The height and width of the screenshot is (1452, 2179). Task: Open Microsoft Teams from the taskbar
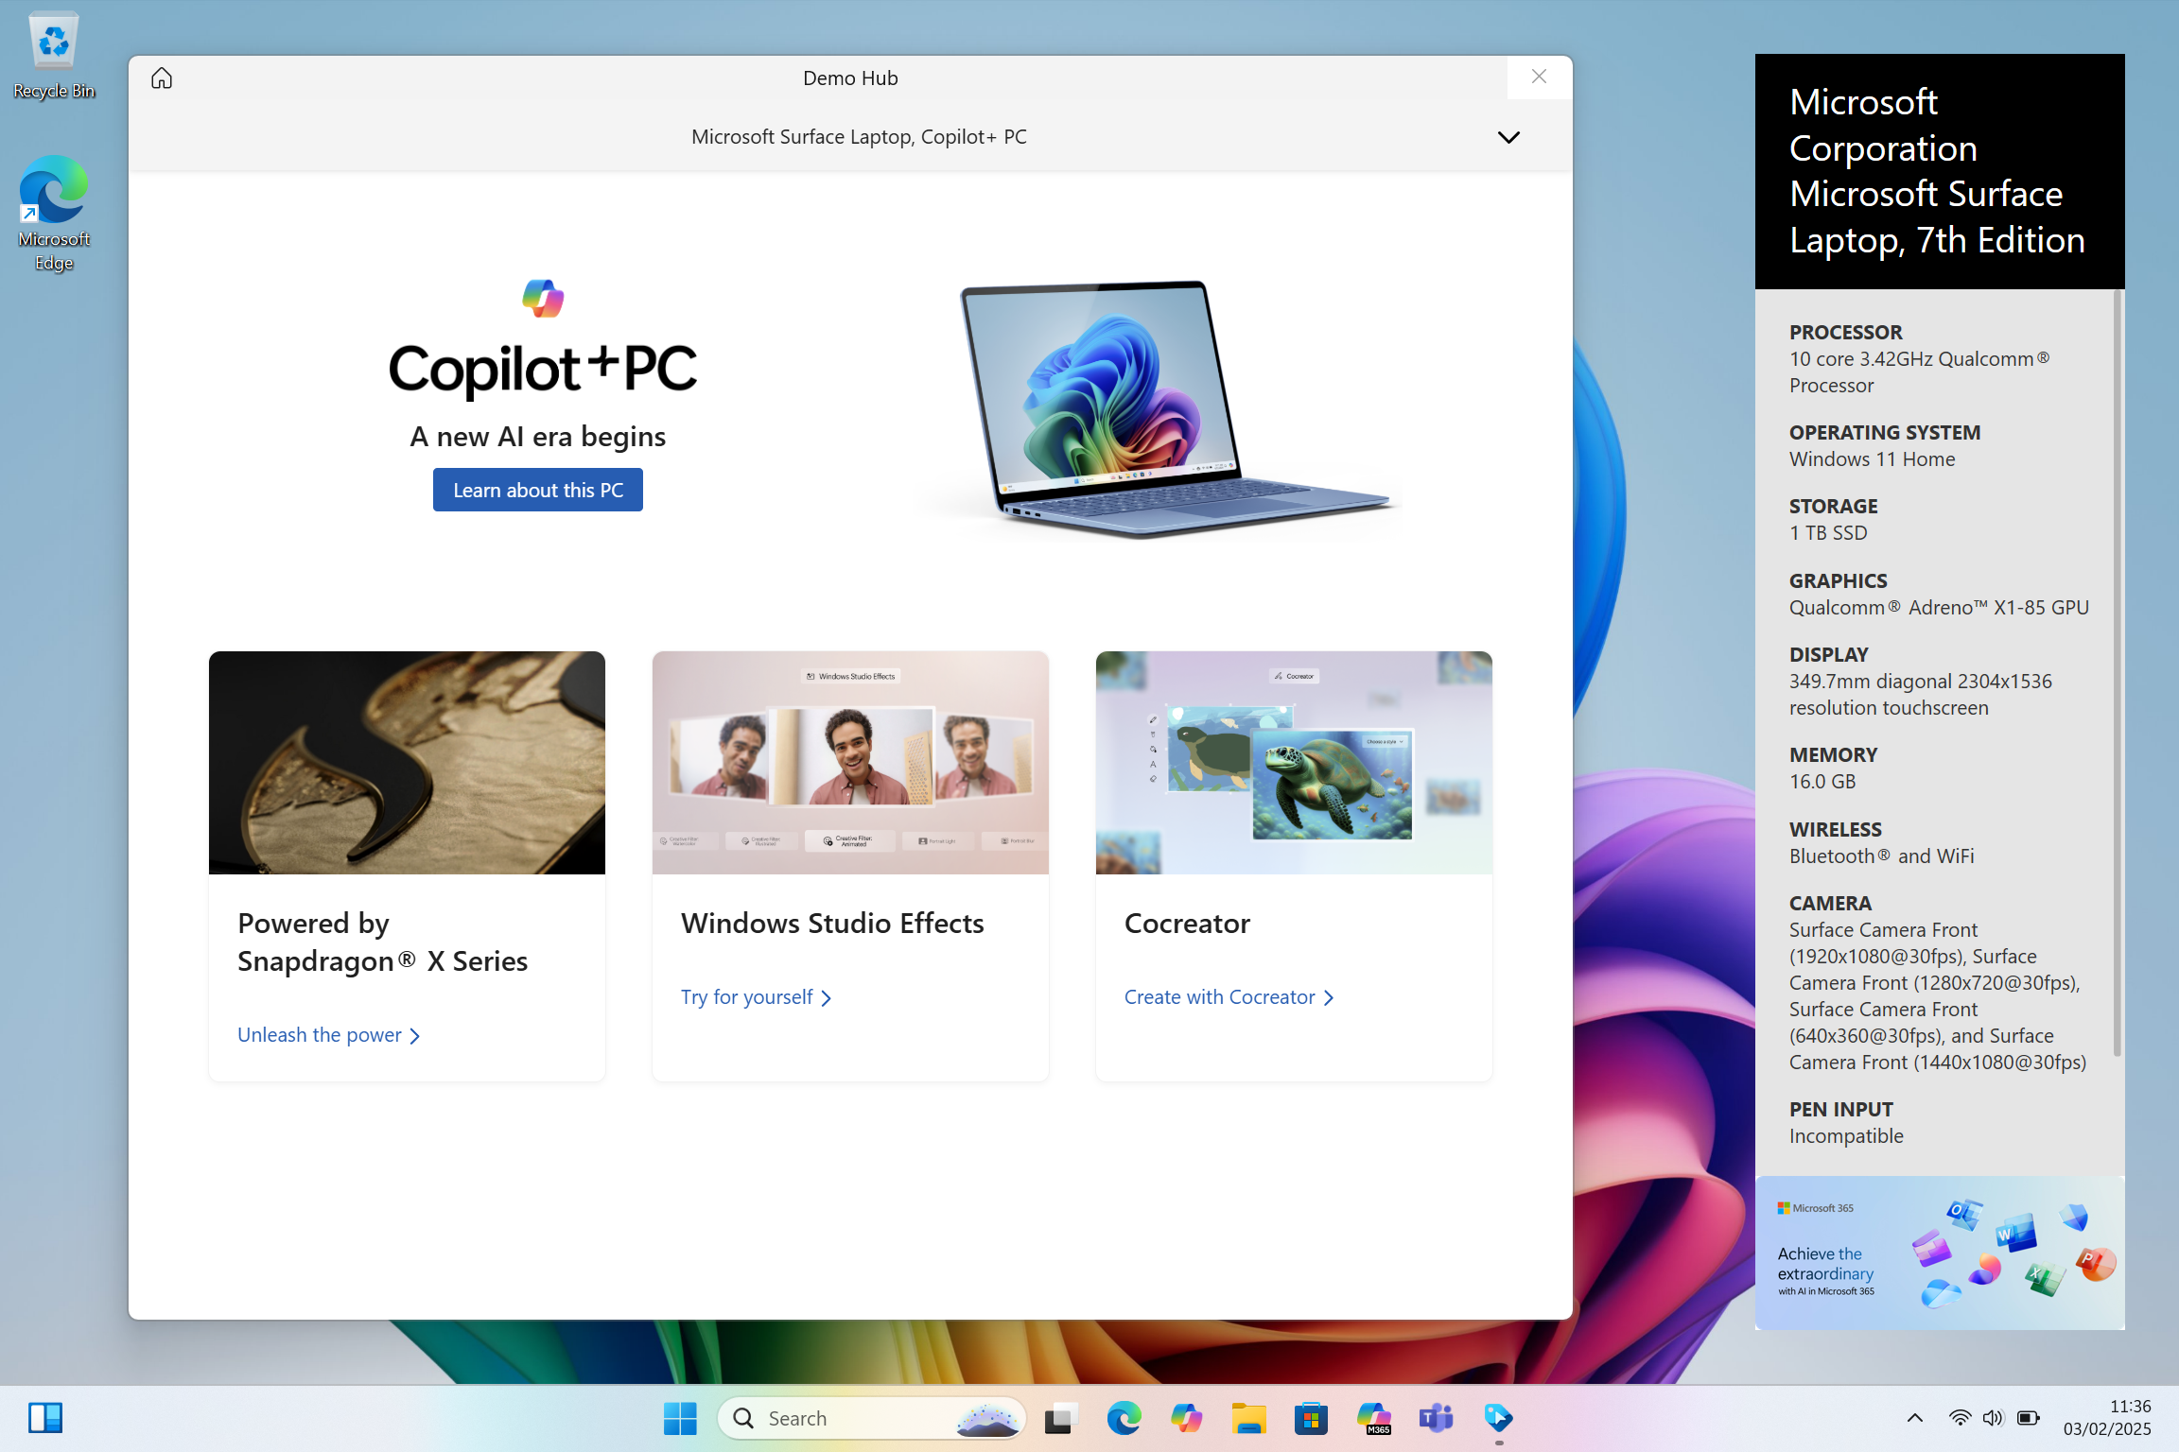1436,1418
